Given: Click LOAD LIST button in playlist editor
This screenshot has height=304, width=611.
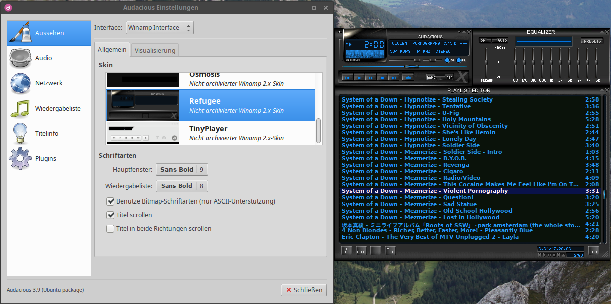Looking at the screenshot, I should click(594, 250).
